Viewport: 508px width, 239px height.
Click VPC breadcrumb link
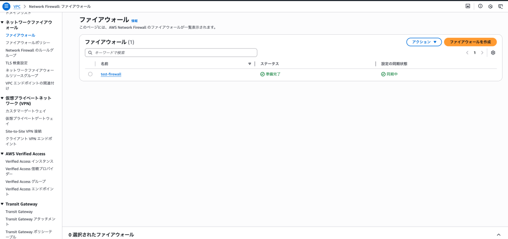(17, 6)
